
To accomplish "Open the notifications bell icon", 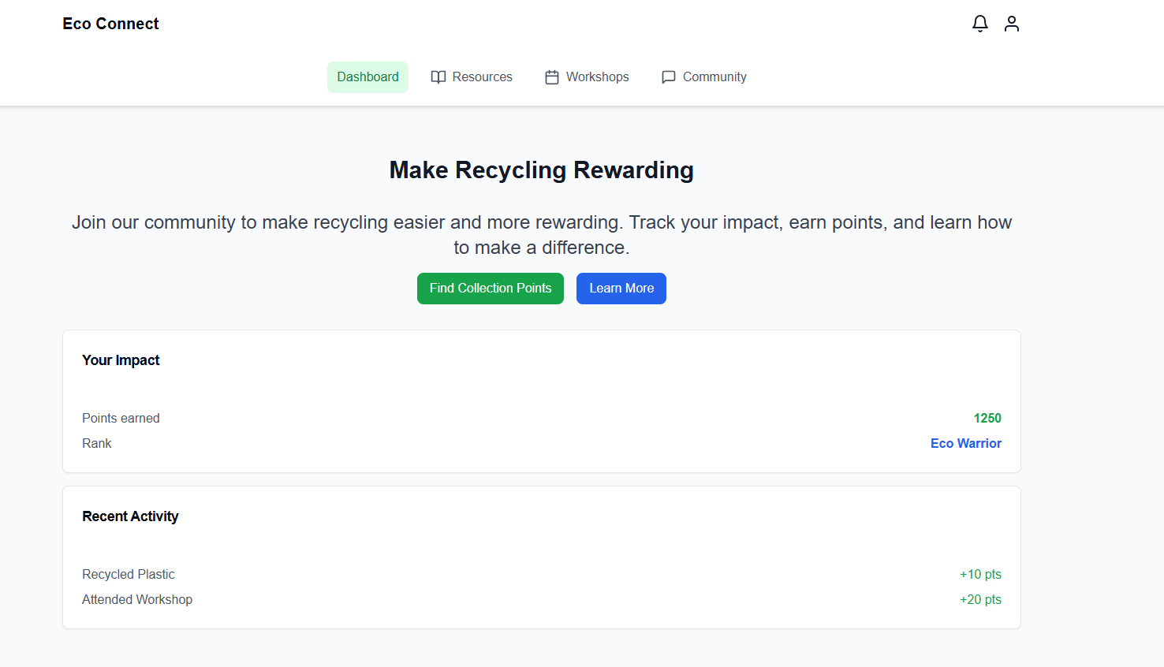I will (x=979, y=24).
